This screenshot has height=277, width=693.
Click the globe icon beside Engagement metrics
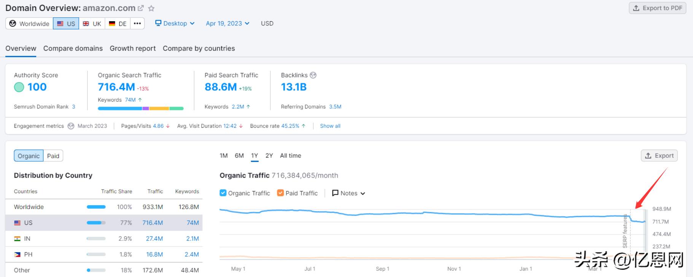(71, 126)
